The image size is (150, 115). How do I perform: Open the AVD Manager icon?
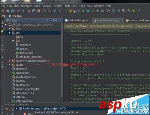coord(124,11)
